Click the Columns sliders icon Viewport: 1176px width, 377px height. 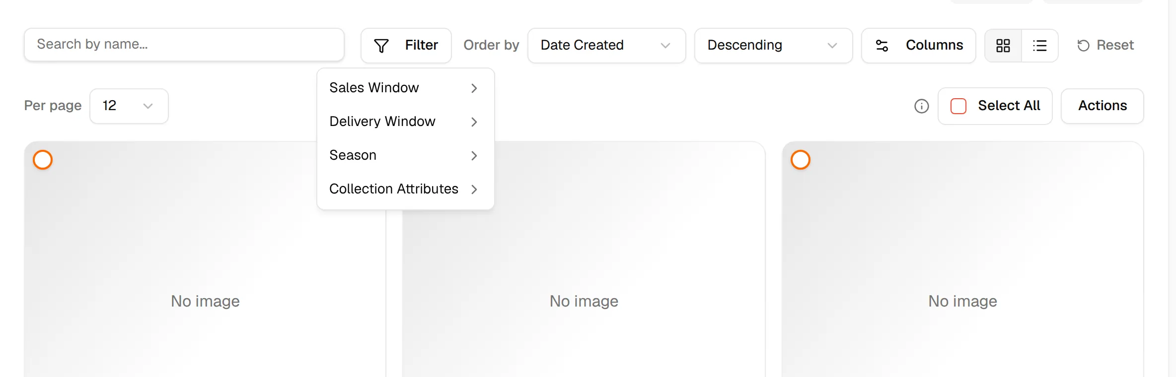882,46
